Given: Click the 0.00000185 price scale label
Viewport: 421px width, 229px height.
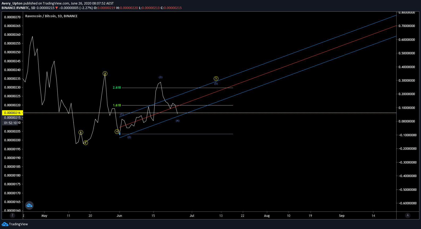Looking at the screenshot, I should coord(12,167).
